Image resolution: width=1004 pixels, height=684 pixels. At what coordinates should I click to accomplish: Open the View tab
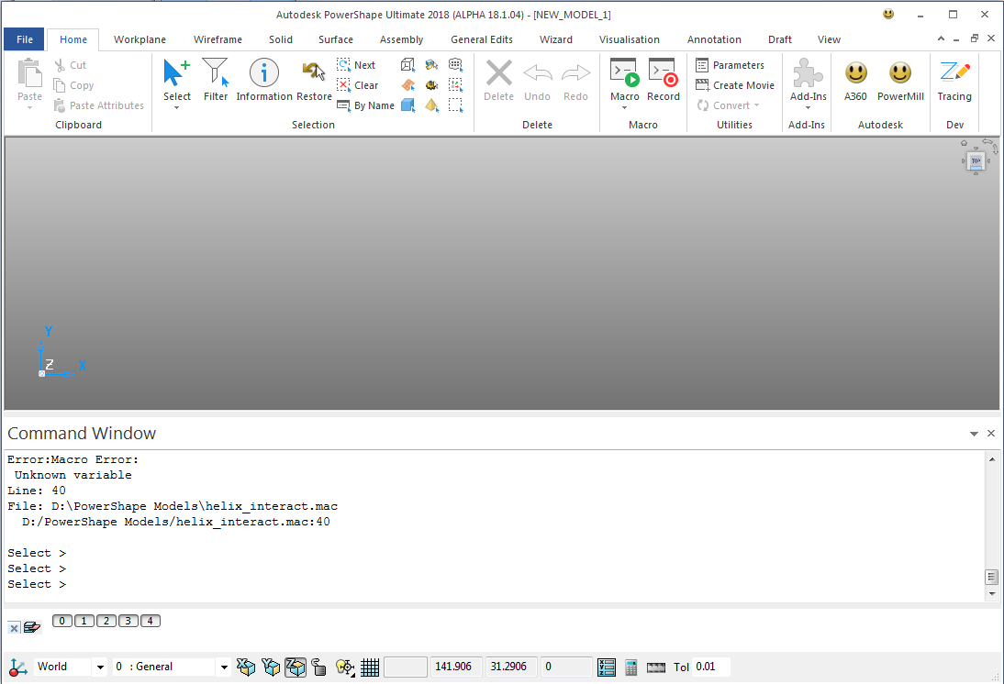pos(829,39)
